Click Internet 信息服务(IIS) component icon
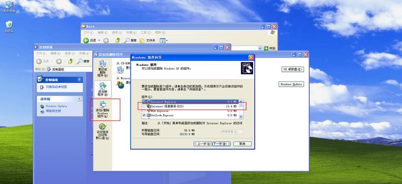This screenshot has height=184, width=402. coord(148,106)
